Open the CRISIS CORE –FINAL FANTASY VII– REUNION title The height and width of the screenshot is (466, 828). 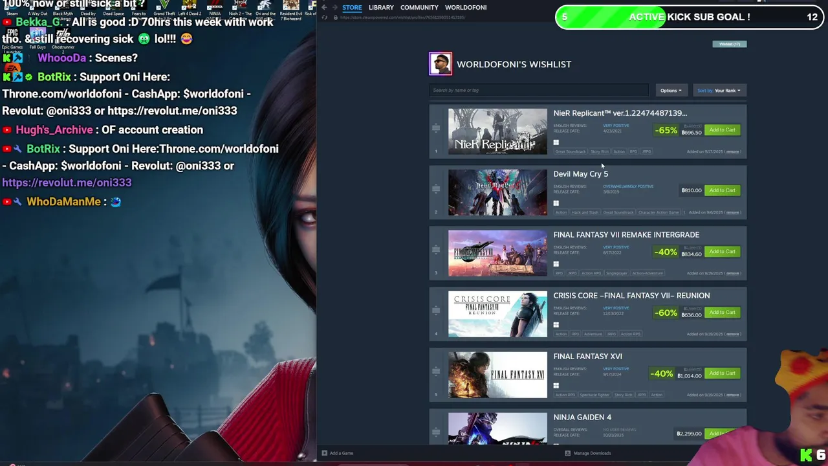(631, 296)
